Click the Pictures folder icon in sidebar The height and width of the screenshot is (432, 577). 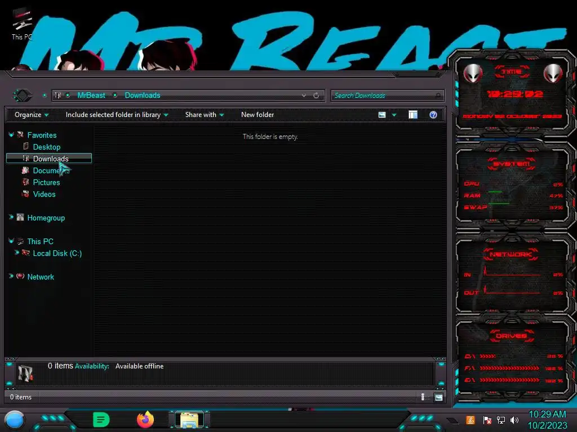click(x=25, y=182)
